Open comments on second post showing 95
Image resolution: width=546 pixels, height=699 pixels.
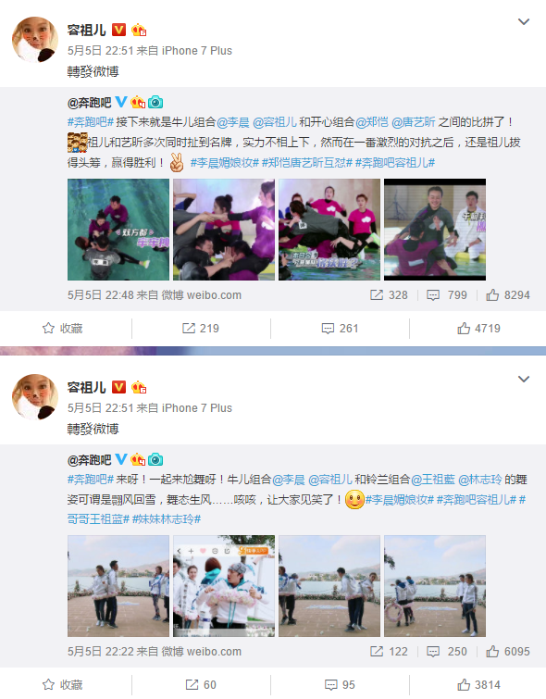[340, 685]
